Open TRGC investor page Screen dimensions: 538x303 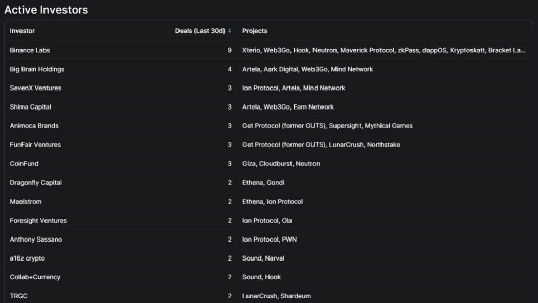[x=18, y=296]
